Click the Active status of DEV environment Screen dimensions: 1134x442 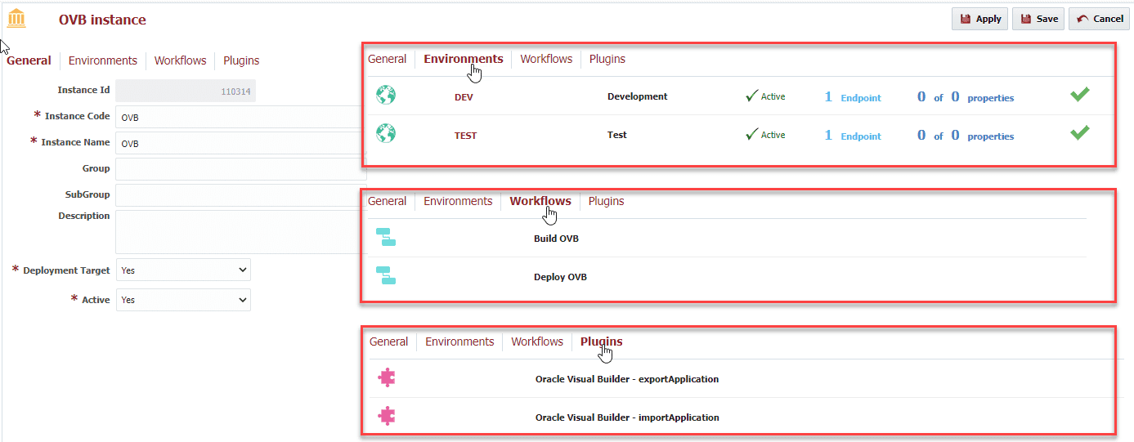[765, 96]
